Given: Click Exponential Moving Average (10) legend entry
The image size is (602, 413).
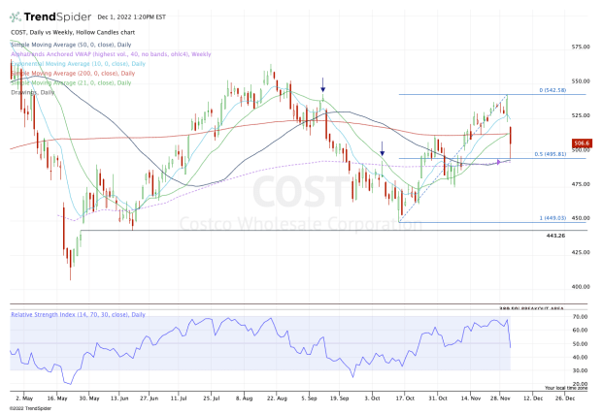Looking at the screenshot, I should tap(79, 64).
